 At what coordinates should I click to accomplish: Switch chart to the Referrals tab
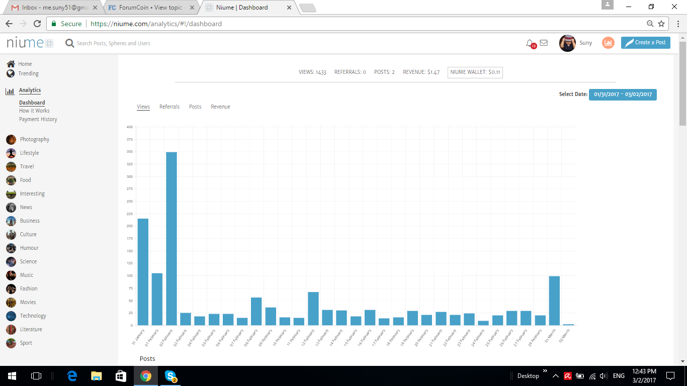[169, 107]
